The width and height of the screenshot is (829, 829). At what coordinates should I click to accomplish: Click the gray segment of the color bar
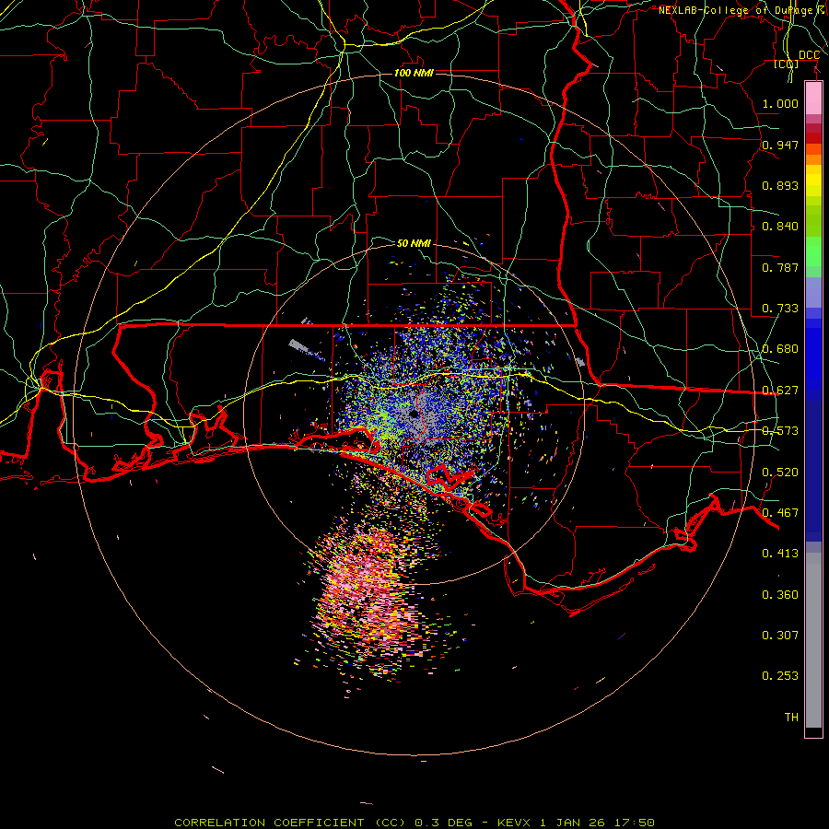[813, 640]
